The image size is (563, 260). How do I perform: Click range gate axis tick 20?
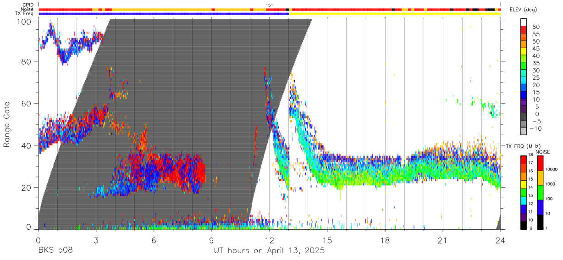[27, 188]
